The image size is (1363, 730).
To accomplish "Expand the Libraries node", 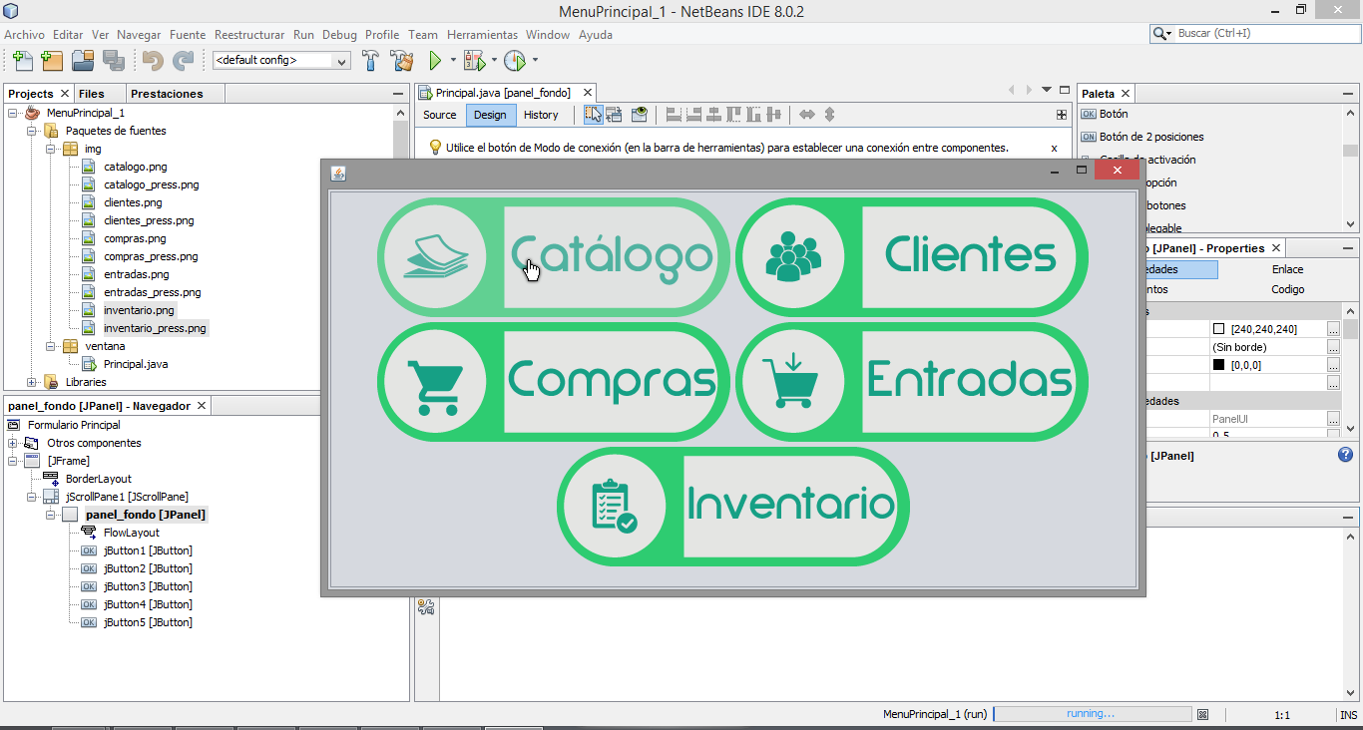I will [32, 382].
